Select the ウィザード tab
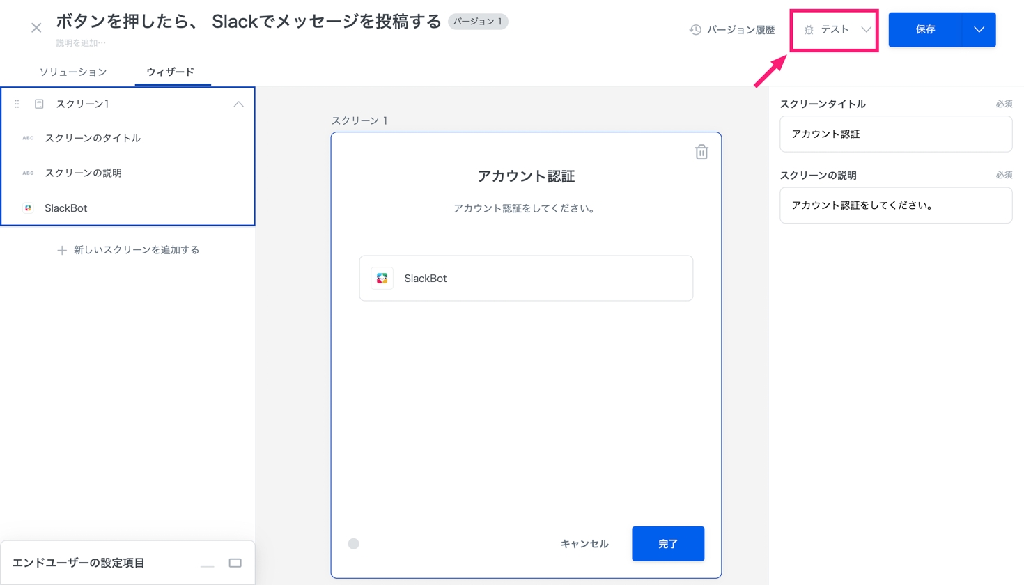 (x=170, y=72)
